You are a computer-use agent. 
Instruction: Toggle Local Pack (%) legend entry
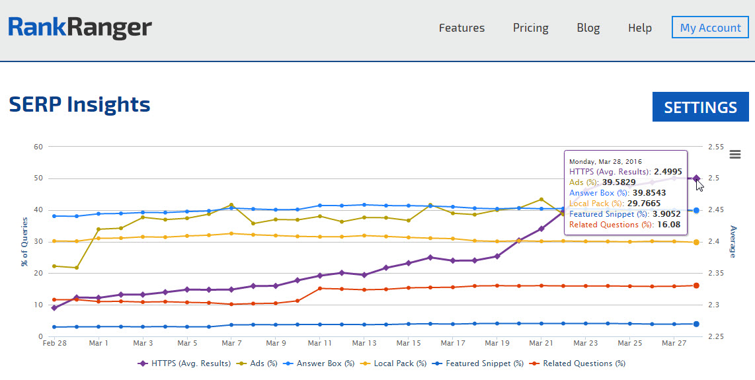[394, 363]
